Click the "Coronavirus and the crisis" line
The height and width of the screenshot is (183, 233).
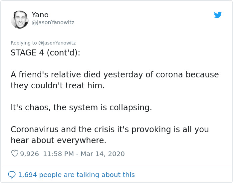(x=110, y=130)
